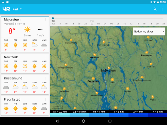Jump to Fre 00 on the timeline
Image resolution: width=167 pixels, height=125 pixels.
(92, 22)
